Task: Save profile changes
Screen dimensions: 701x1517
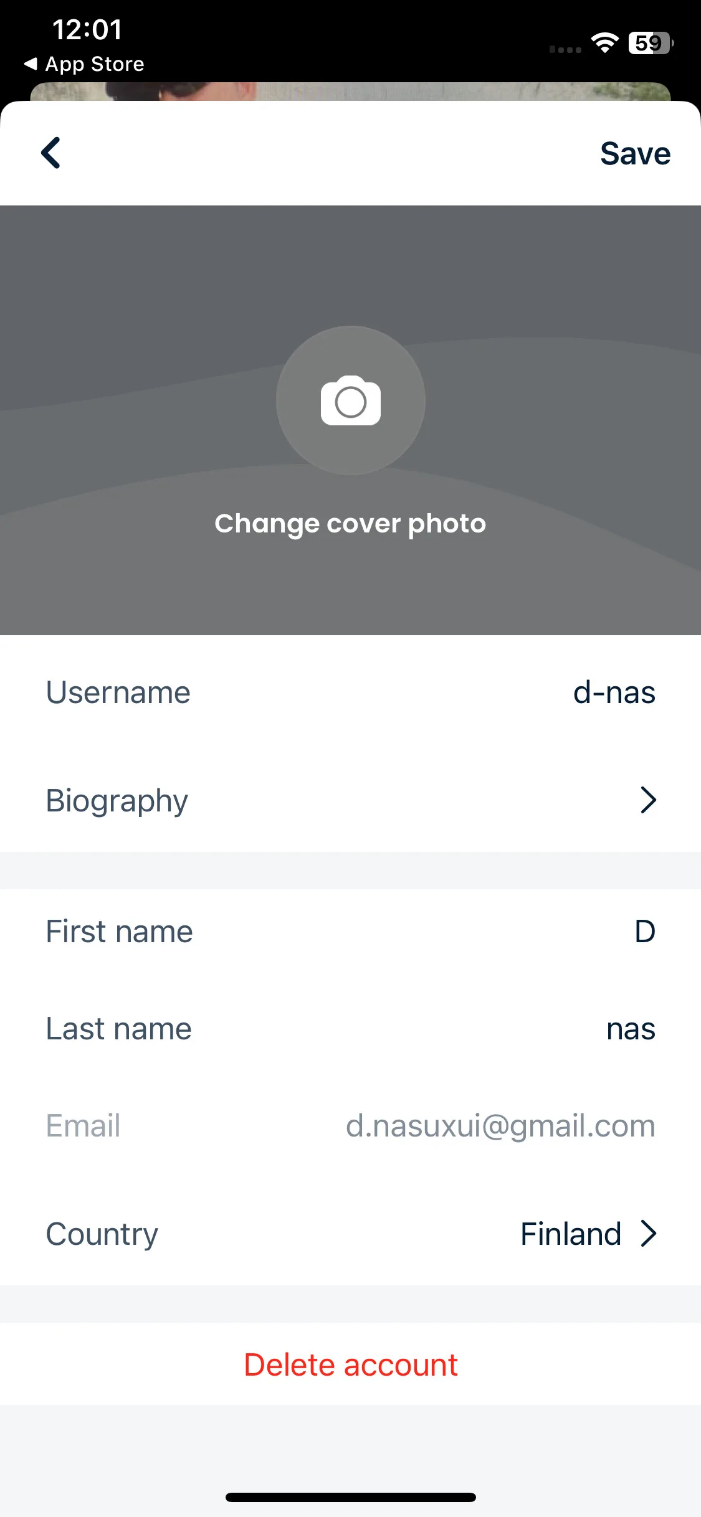Action: pyautogui.click(x=635, y=153)
